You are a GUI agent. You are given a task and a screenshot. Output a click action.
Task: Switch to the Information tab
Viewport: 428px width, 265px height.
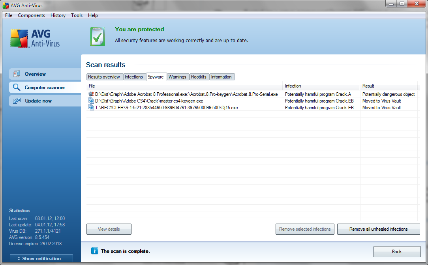pyautogui.click(x=222, y=77)
